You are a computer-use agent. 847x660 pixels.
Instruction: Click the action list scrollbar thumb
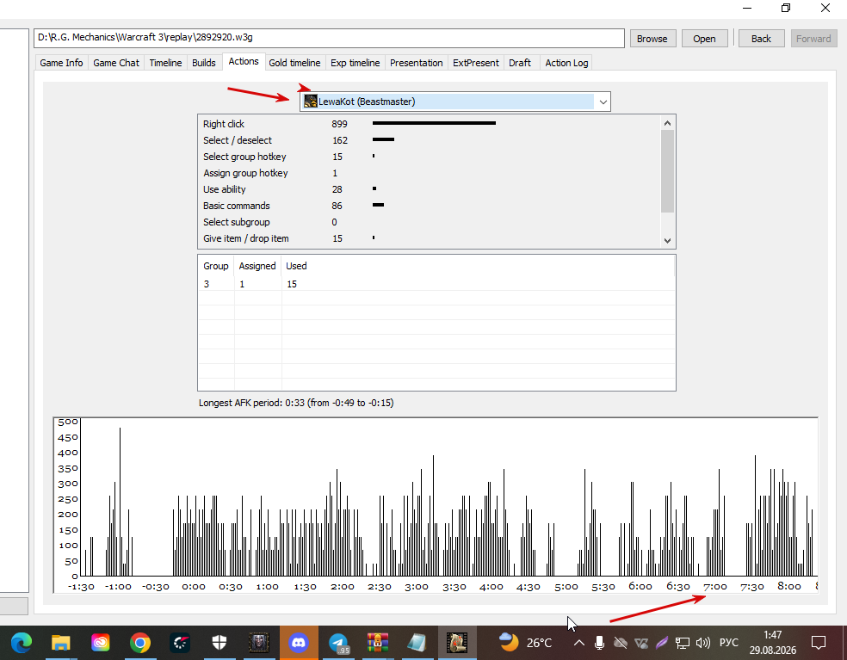pyautogui.click(x=668, y=171)
